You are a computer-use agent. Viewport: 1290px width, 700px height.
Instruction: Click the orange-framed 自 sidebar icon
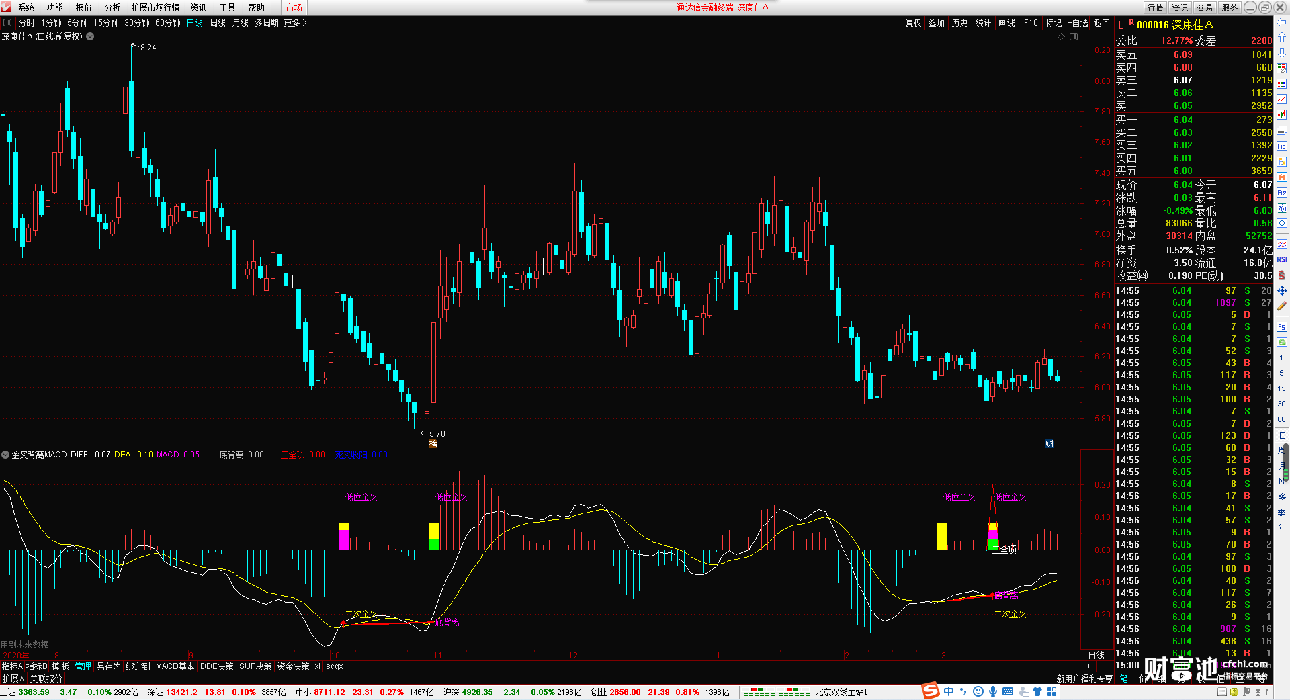point(1282,177)
